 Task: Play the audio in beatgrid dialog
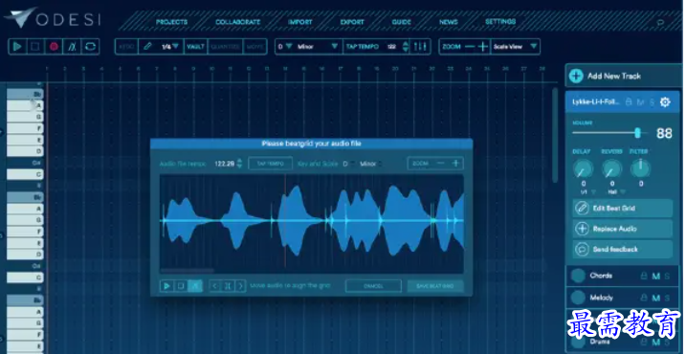[166, 286]
